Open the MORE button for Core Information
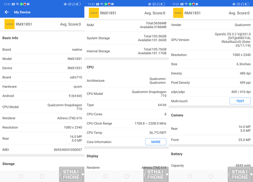The width and height of the screenshot is (253, 182). click(156, 142)
